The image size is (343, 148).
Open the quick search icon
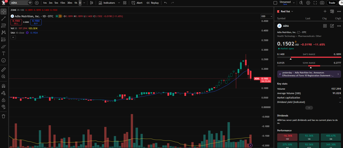click(x=301, y=3)
